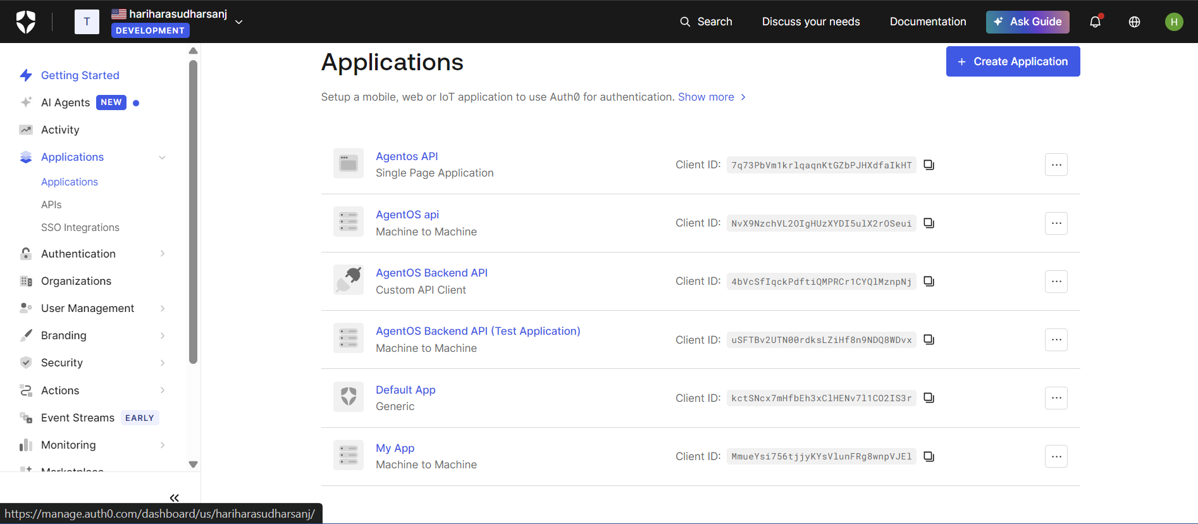Copy Default App client ID
Screen dimensions: 1198x524
pyautogui.click(x=929, y=398)
